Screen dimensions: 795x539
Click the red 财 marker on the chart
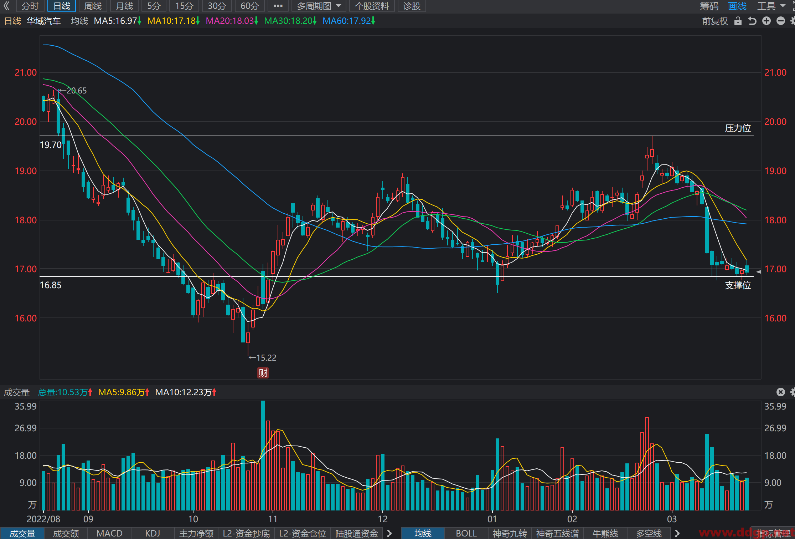coord(263,373)
